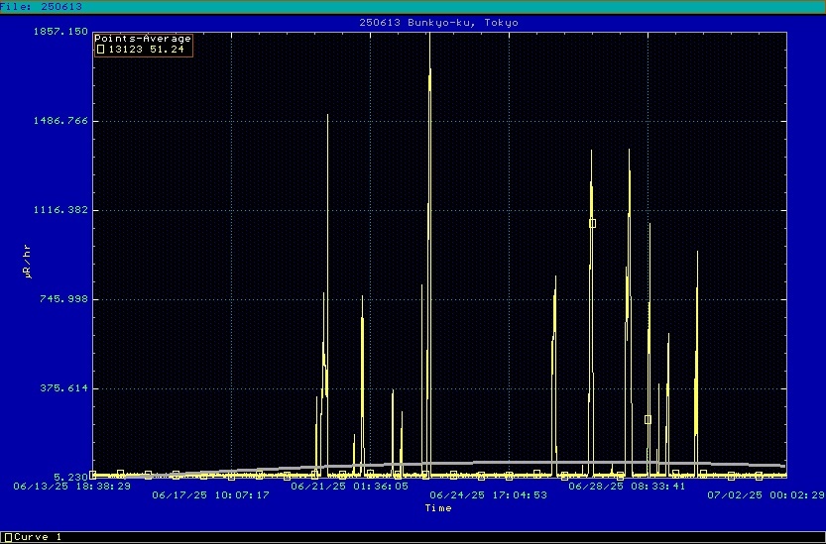
Task: Select the Points-Average legend header
Action: coord(142,39)
